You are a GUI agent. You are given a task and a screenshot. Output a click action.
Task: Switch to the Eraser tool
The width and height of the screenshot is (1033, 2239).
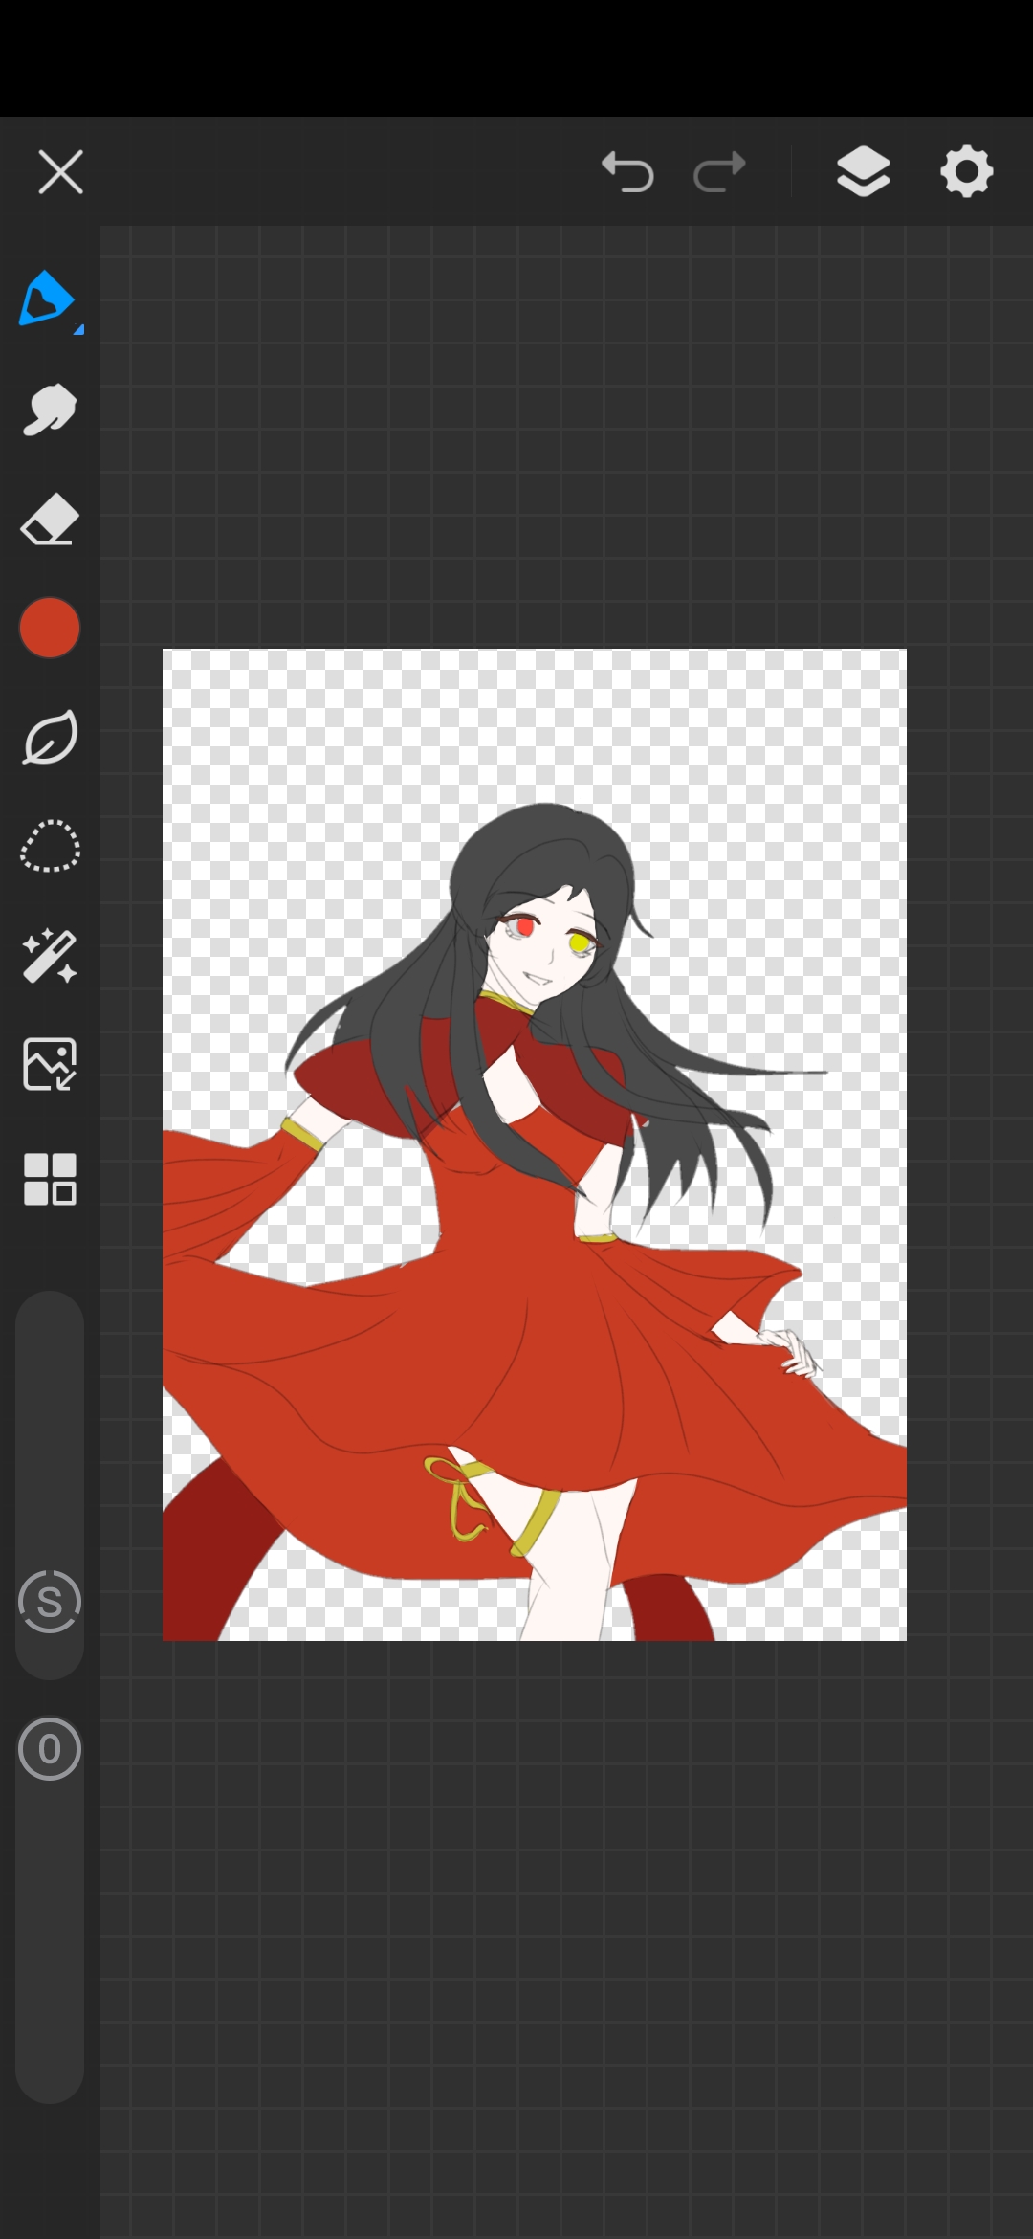pos(49,520)
